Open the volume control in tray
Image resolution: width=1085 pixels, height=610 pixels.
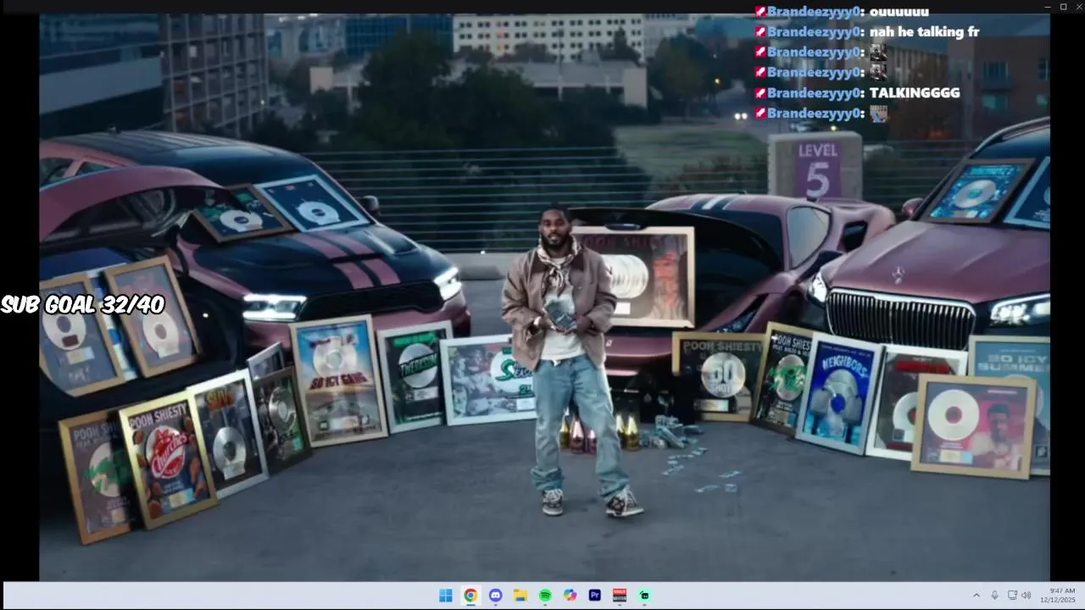[x=1027, y=596]
